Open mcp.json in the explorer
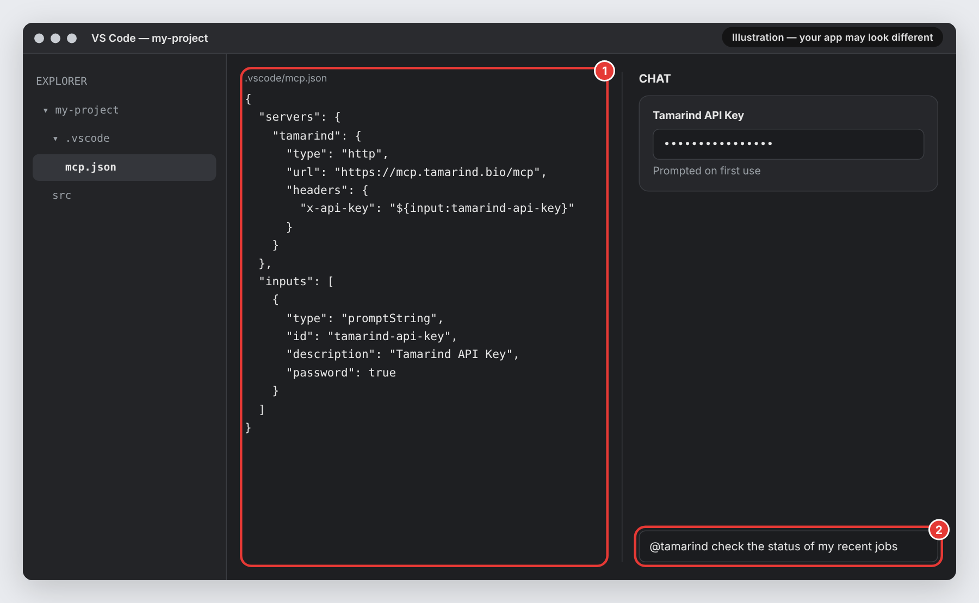979x603 pixels. coord(125,167)
